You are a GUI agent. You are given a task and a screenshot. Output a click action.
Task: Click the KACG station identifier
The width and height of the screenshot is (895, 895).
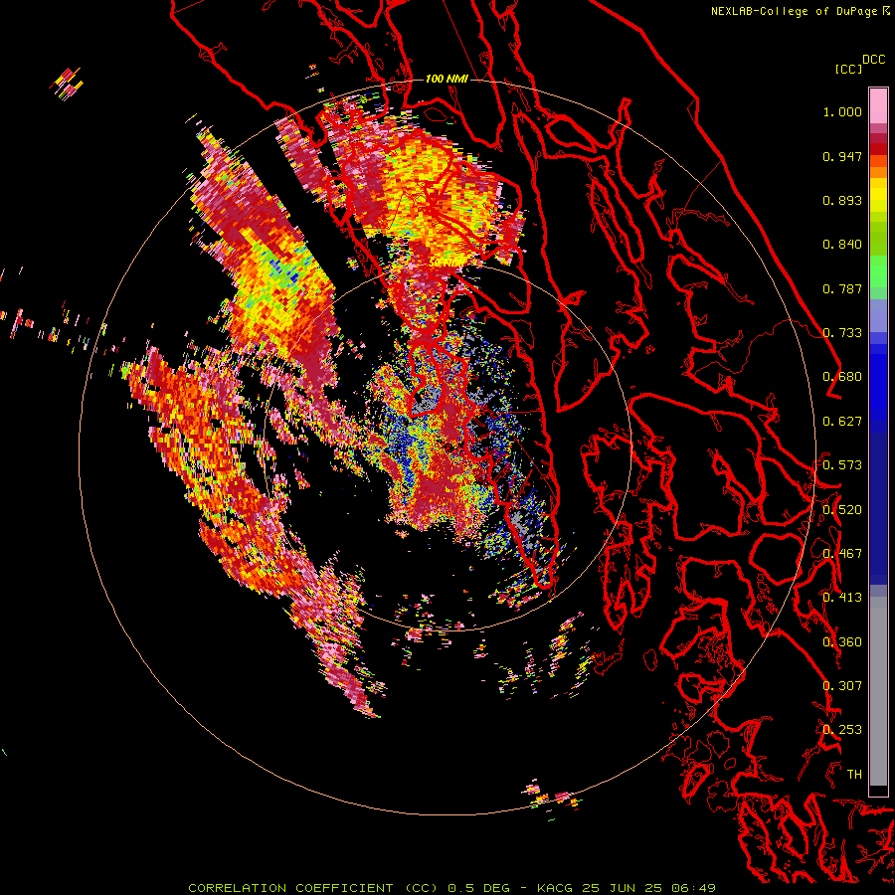(554, 888)
